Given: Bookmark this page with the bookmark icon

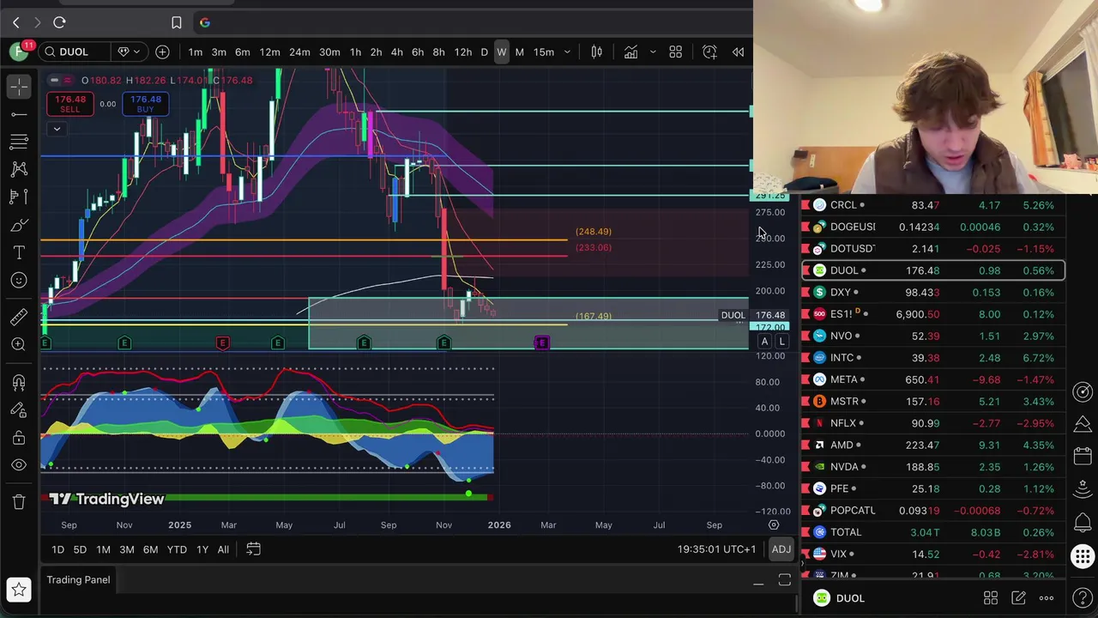Looking at the screenshot, I should point(176,22).
